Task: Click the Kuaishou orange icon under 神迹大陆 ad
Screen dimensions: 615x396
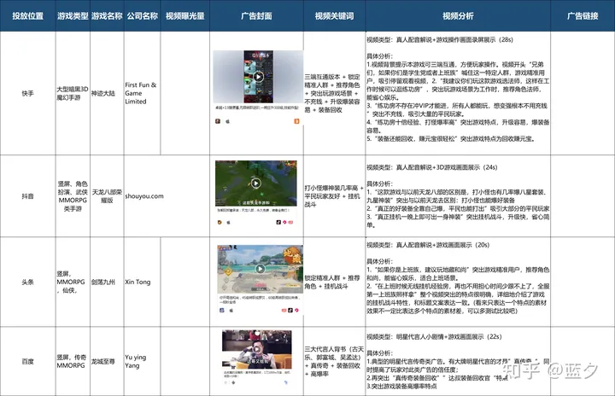Action: (x=297, y=121)
